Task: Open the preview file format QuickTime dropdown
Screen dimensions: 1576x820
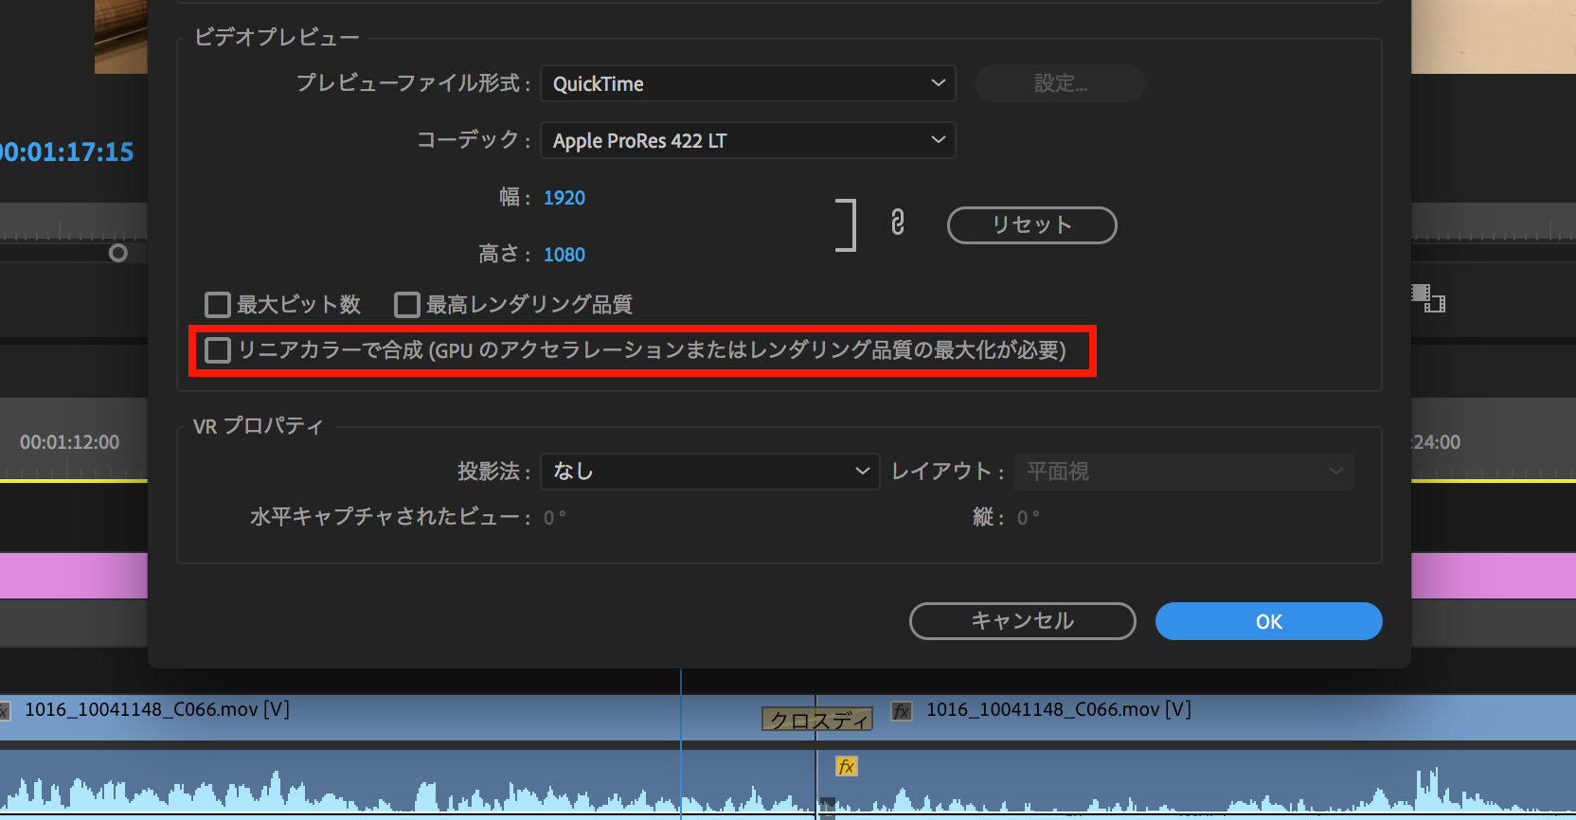Action: [747, 83]
